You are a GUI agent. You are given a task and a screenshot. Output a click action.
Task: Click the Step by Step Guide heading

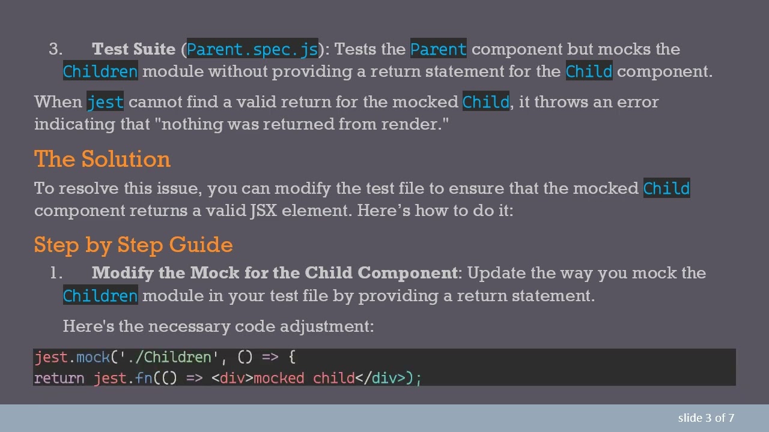(133, 245)
